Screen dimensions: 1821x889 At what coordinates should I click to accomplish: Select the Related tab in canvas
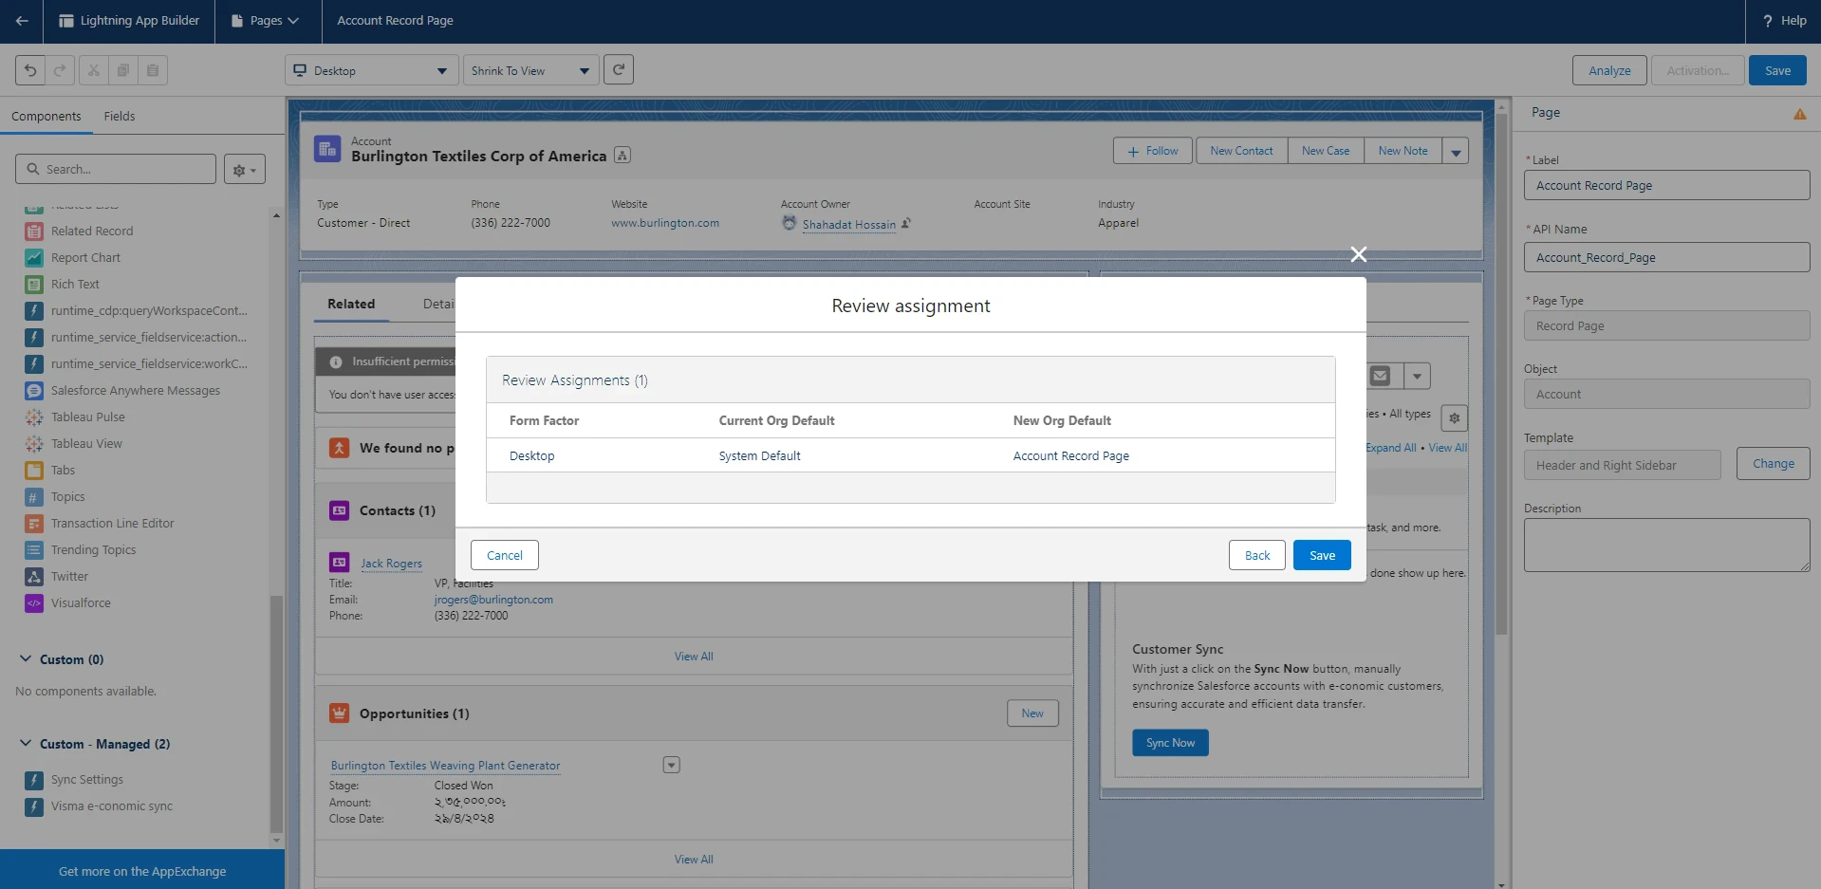tap(351, 305)
